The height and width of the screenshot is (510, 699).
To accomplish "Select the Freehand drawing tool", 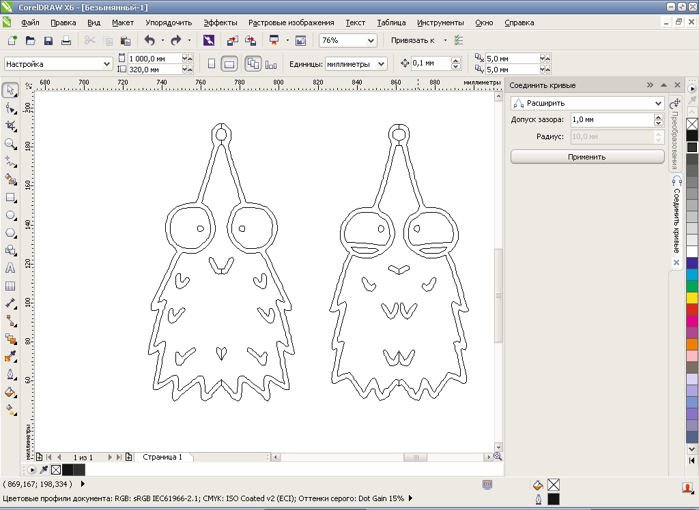I will pyautogui.click(x=10, y=162).
